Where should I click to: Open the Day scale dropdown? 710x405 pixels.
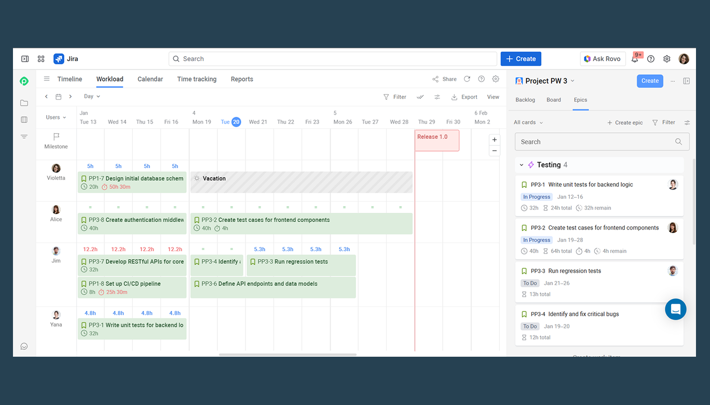point(92,97)
